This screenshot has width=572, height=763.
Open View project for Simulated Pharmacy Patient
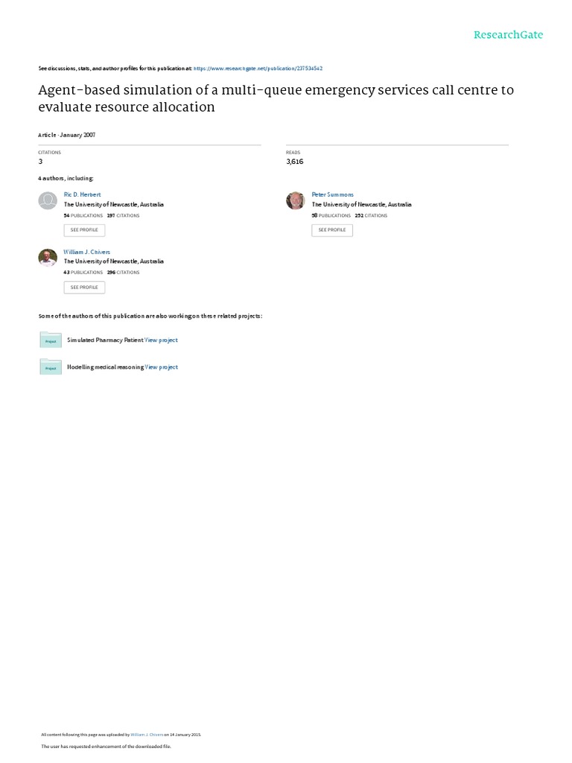[x=161, y=340]
